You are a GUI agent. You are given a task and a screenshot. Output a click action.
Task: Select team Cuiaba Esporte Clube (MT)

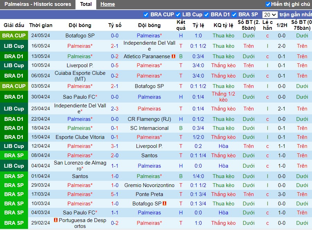(x=80, y=76)
